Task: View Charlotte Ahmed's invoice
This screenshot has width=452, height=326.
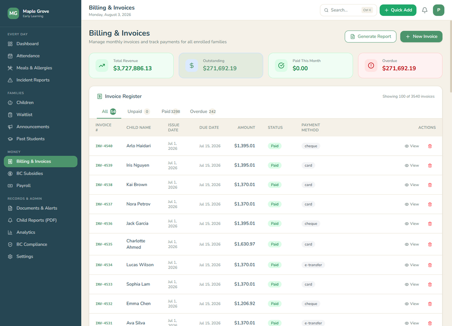Action: pos(412,244)
